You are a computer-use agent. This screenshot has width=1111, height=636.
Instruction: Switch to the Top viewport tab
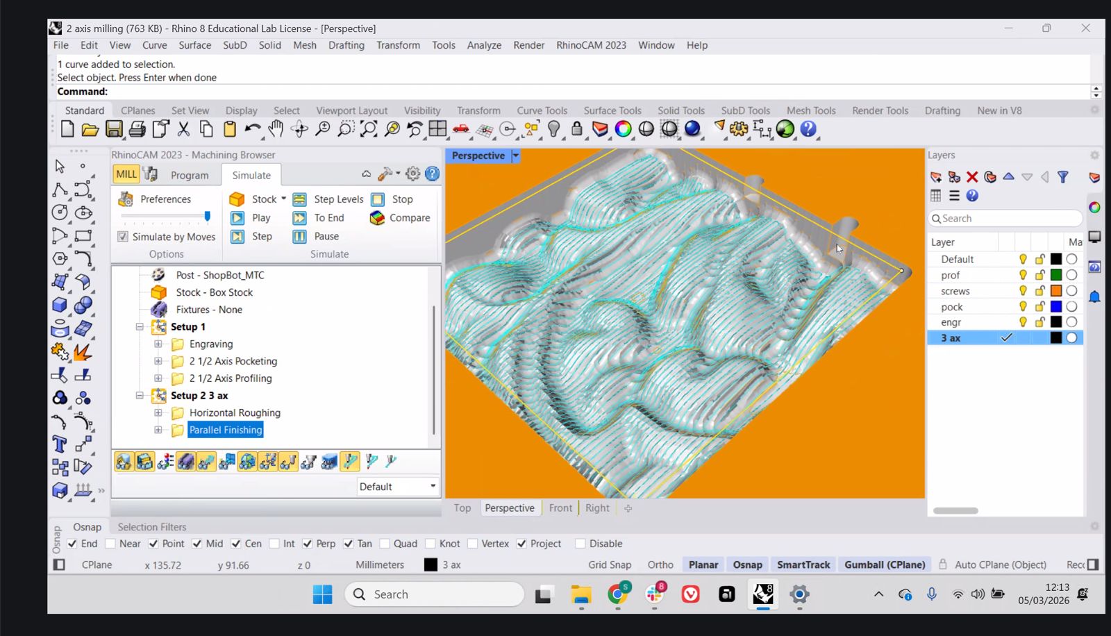[462, 508]
